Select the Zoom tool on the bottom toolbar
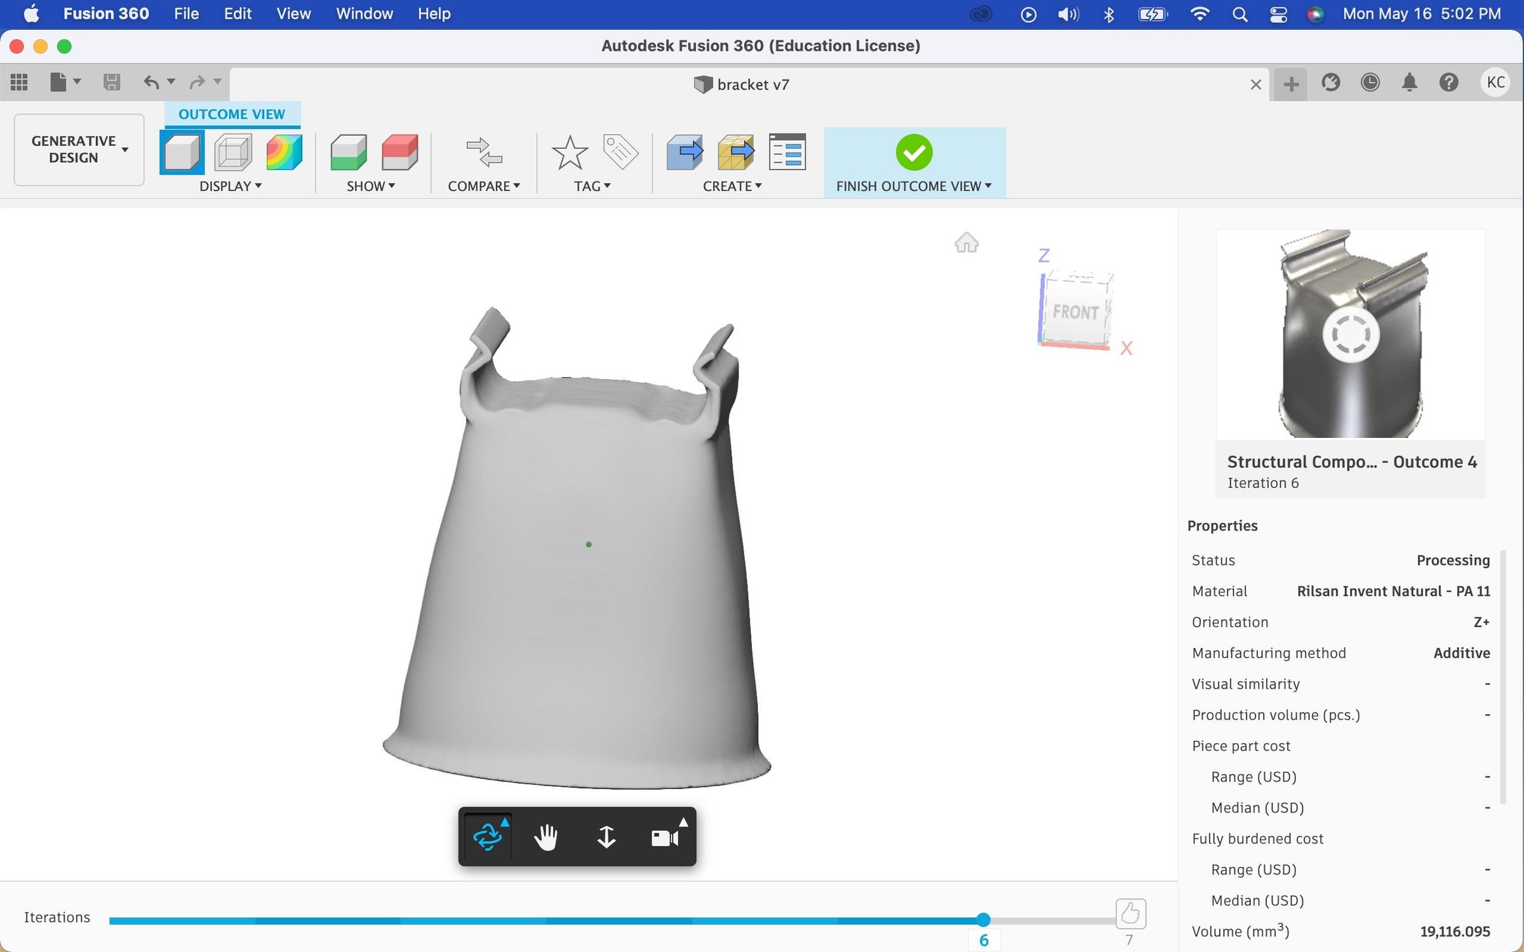 (x=607, y=836)
